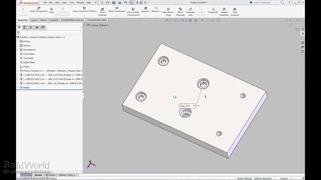
Task: Open Move Component dropdown arrow
Action: 116,15
